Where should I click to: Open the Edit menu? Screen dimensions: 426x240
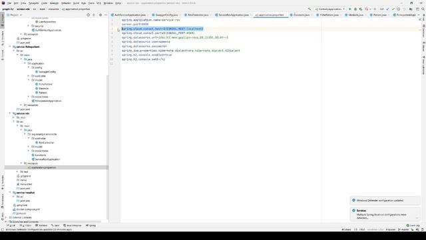pos(16,3)
